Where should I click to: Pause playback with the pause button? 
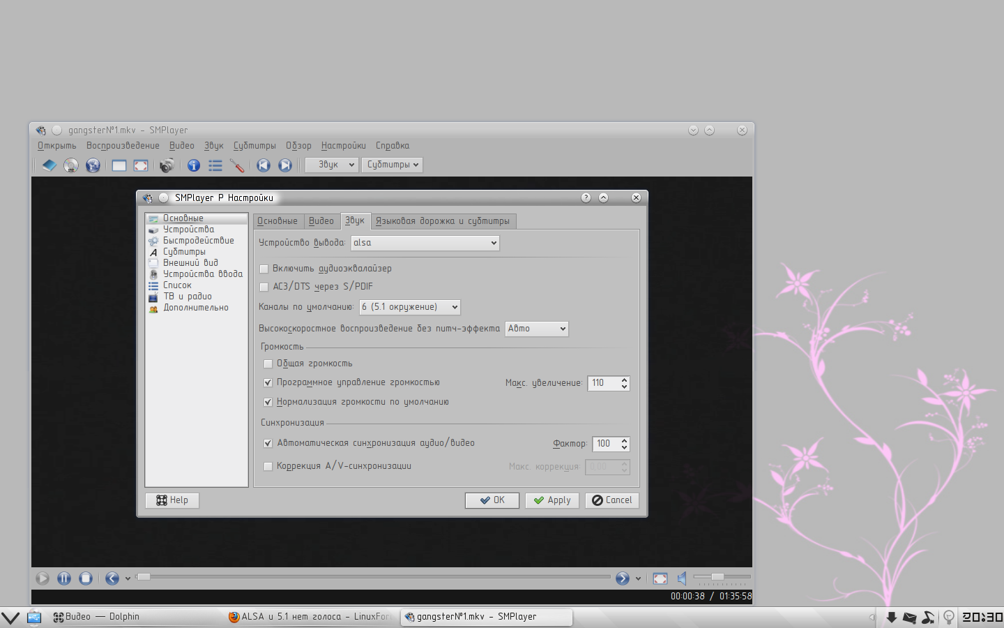[x=64, y=578]
